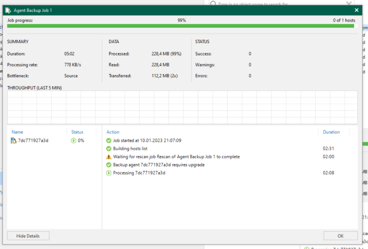Click success icon for Building hosts list
Viewport: 368px width, 249px height.
(109, 148)
